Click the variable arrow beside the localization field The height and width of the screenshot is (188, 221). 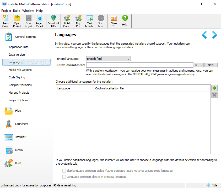tap(196, 65)
